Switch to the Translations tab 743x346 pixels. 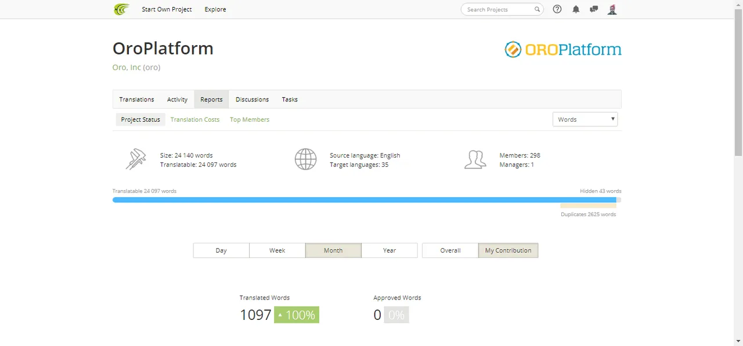137,100
